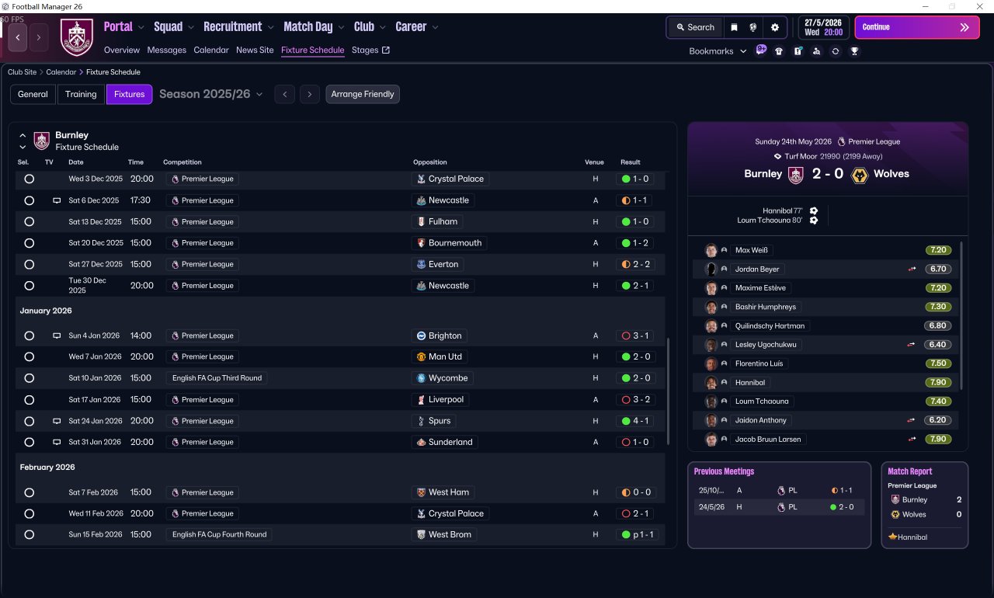The image size is (994, 598).
Task: Open the settings gear icon
Action: [x=774, y=27]
